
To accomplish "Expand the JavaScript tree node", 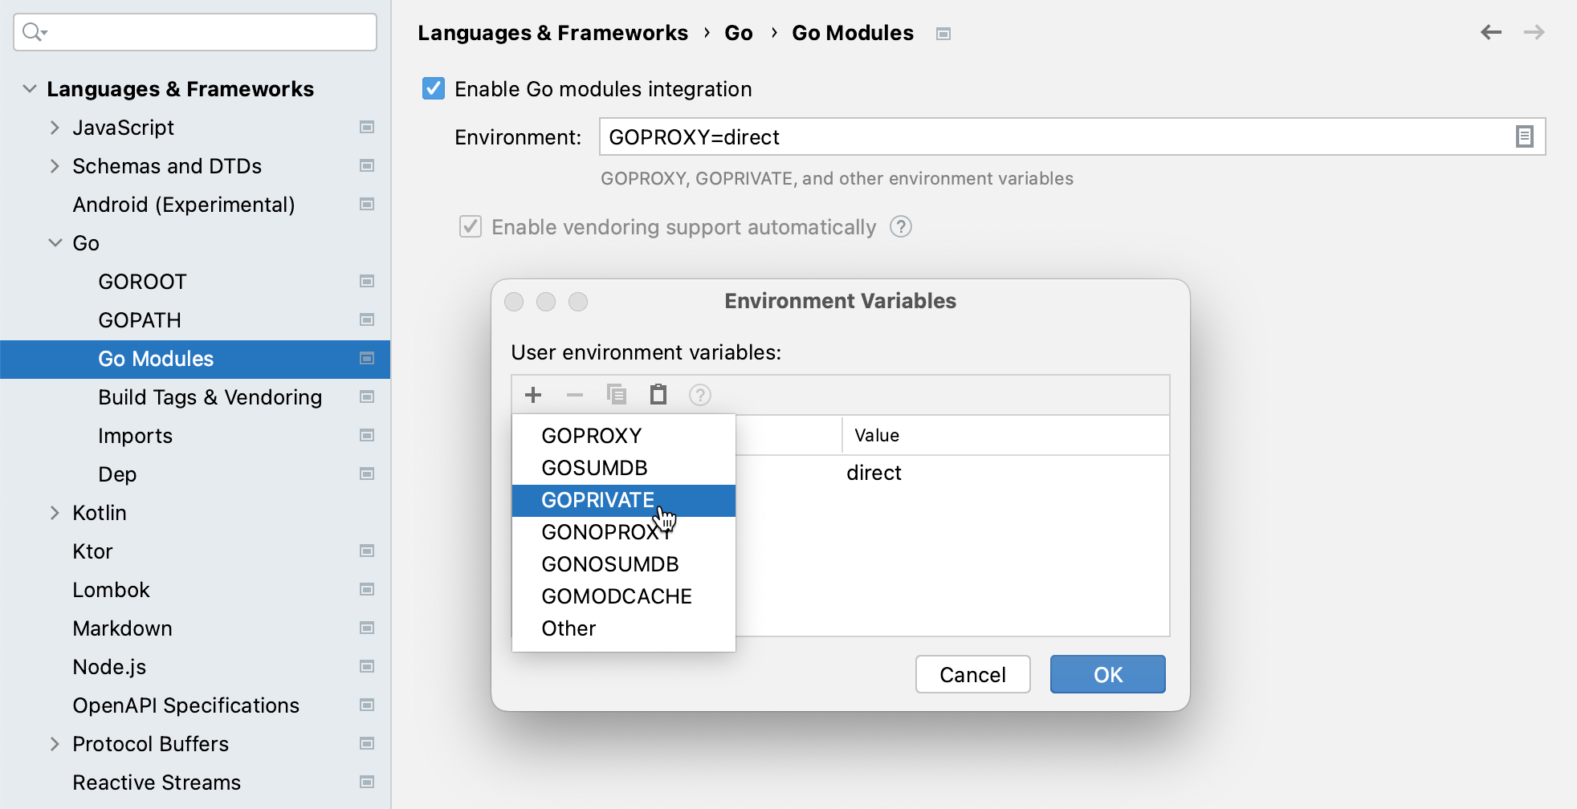I will pos(55,128).
